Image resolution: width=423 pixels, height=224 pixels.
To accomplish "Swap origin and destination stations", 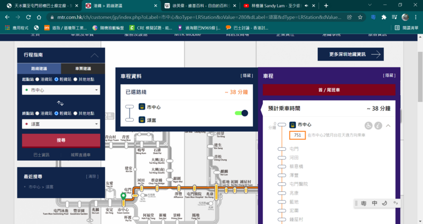I will coord(60,103).
